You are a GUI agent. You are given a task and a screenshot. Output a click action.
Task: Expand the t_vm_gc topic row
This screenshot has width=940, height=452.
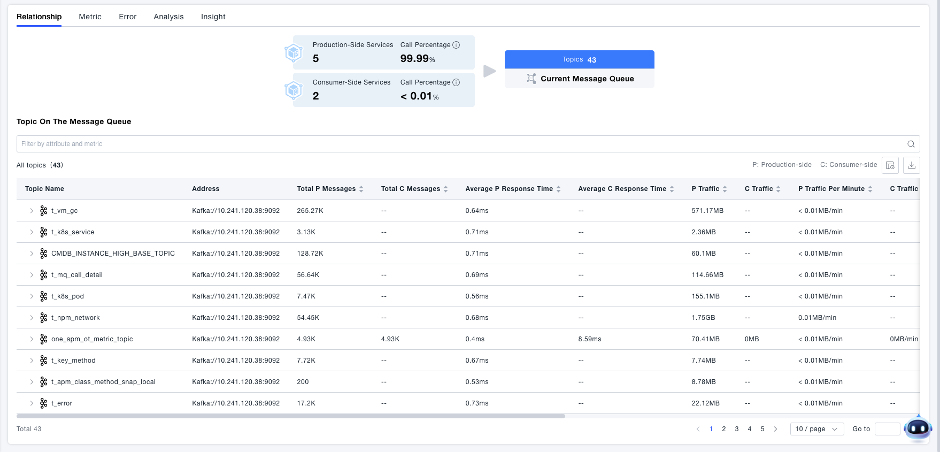point(32,211)
